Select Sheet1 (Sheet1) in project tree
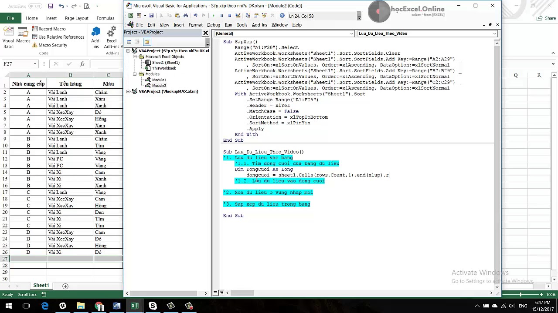 pos(166,62)
